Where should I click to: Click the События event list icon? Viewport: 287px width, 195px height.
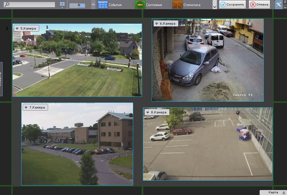click(x=103, y=5)
